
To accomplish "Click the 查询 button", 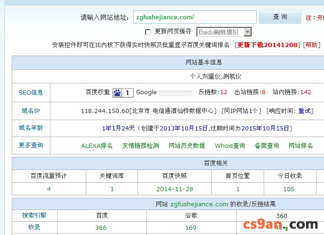I will (x=280, y=17).
